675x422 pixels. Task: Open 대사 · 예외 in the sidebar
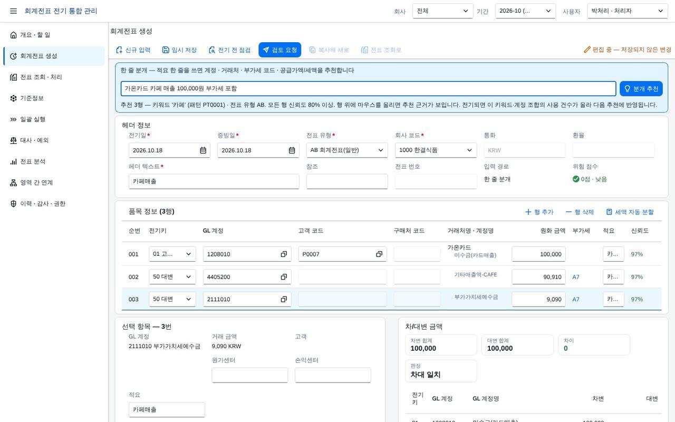pos(54,140)
